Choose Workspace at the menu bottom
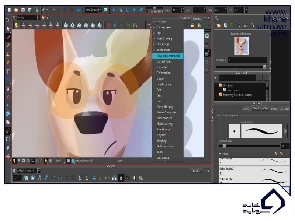 (168, 158)
